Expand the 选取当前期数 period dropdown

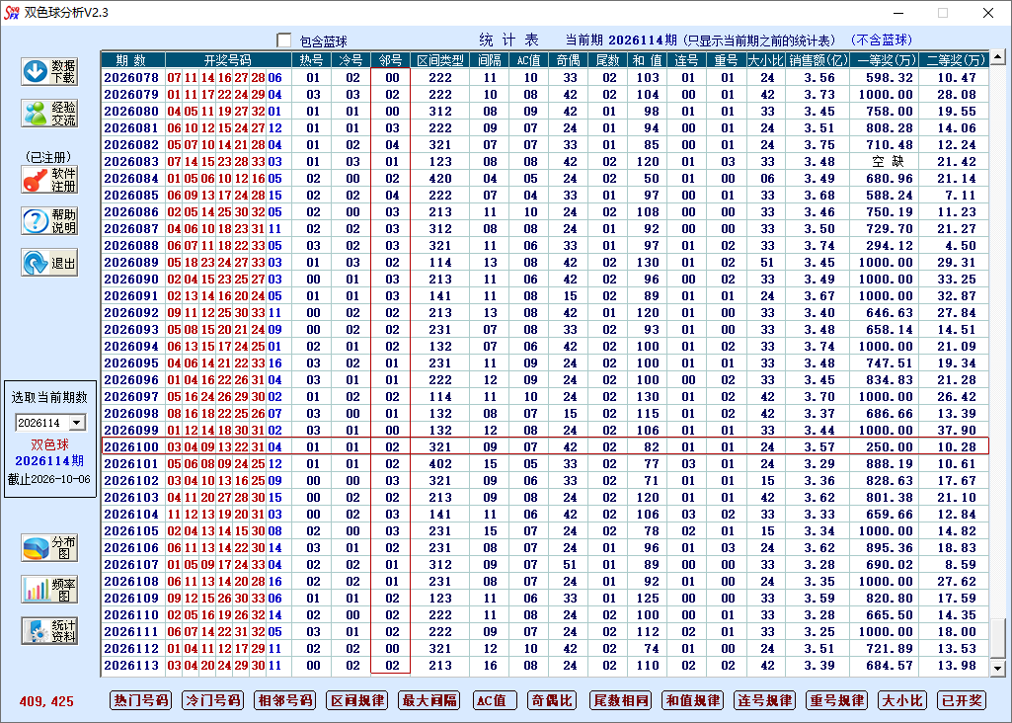coord(77,423)
